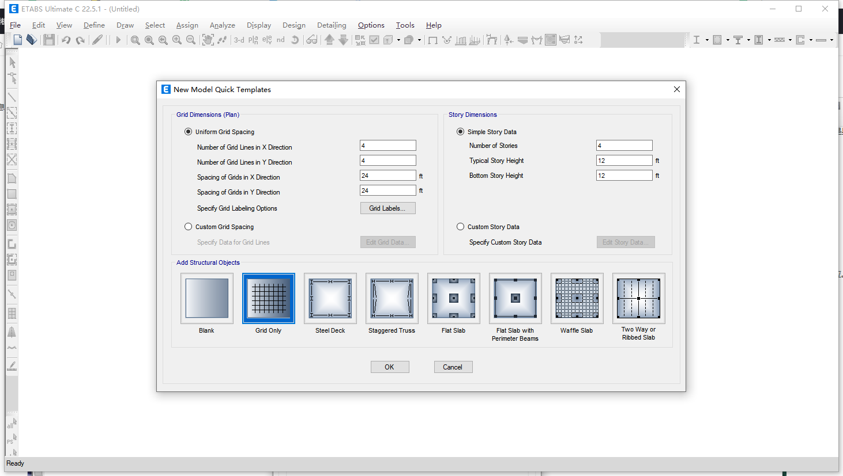Viewport: 843px width, 476px height.
Task: Expand the composite column design dropdown arrow
Action: click(769, 40)
